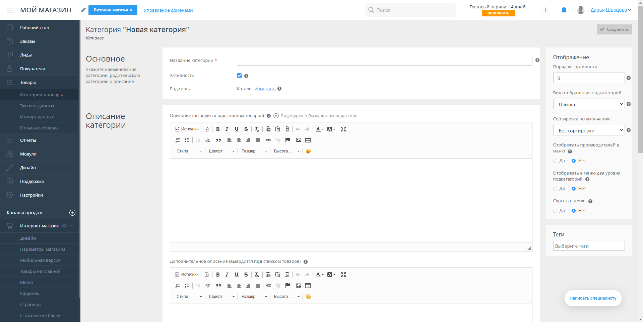Click Underline in the first description editor
The height and width of the screenshot is (322, 643).
[x=237, y=129]
